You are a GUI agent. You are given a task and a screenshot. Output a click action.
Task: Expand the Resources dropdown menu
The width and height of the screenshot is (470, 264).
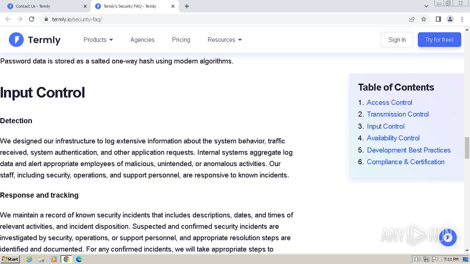(x=225, y=40)
